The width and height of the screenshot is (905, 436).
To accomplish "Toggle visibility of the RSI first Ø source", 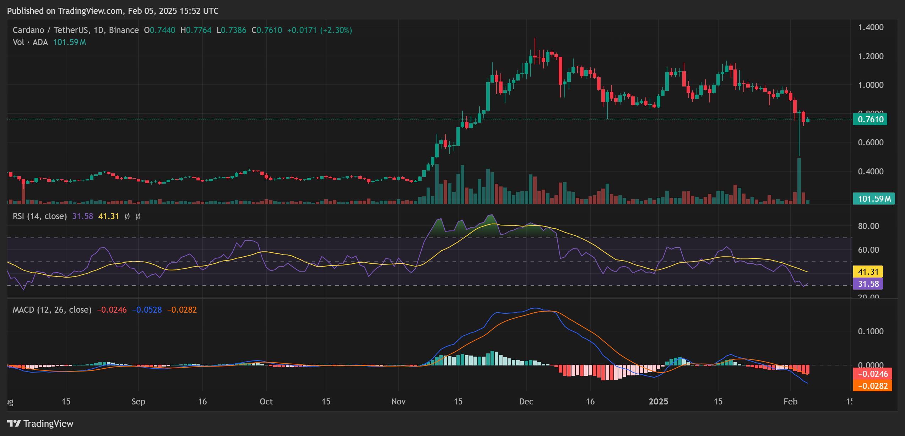I will (127, 216).
